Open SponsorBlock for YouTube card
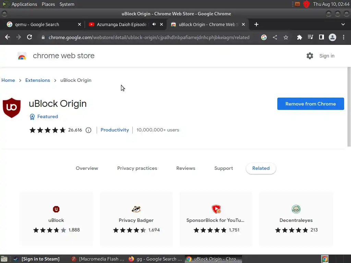351x263 pixels. (216, 219)
